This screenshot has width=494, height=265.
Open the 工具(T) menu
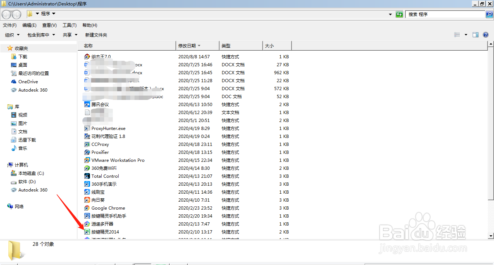point(69,25)
